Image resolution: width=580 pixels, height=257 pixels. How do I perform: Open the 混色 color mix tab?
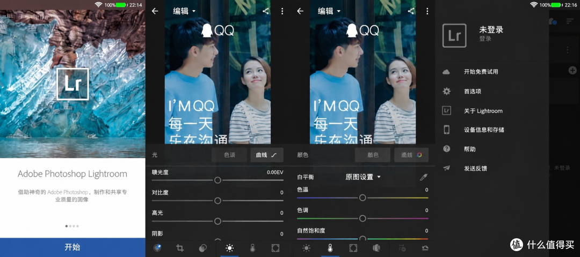pos(411,155)
